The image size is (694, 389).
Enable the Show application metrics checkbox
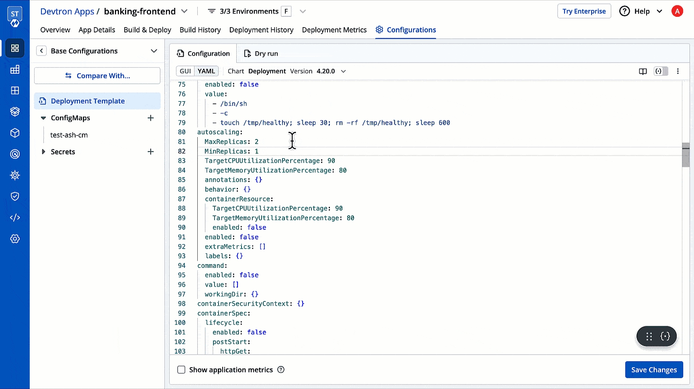181,370
